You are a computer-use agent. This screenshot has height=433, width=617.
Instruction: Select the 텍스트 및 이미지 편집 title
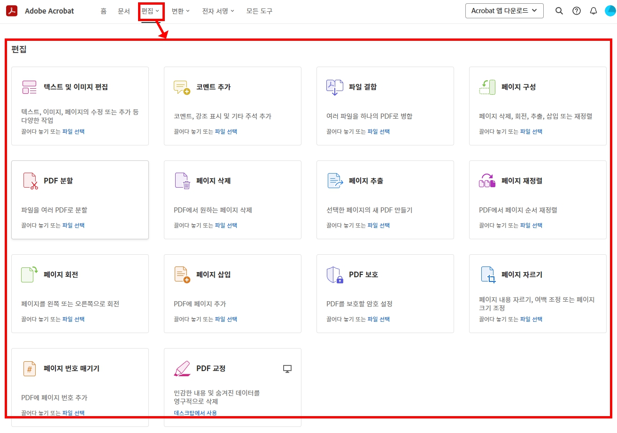click(x=76, y=87)
